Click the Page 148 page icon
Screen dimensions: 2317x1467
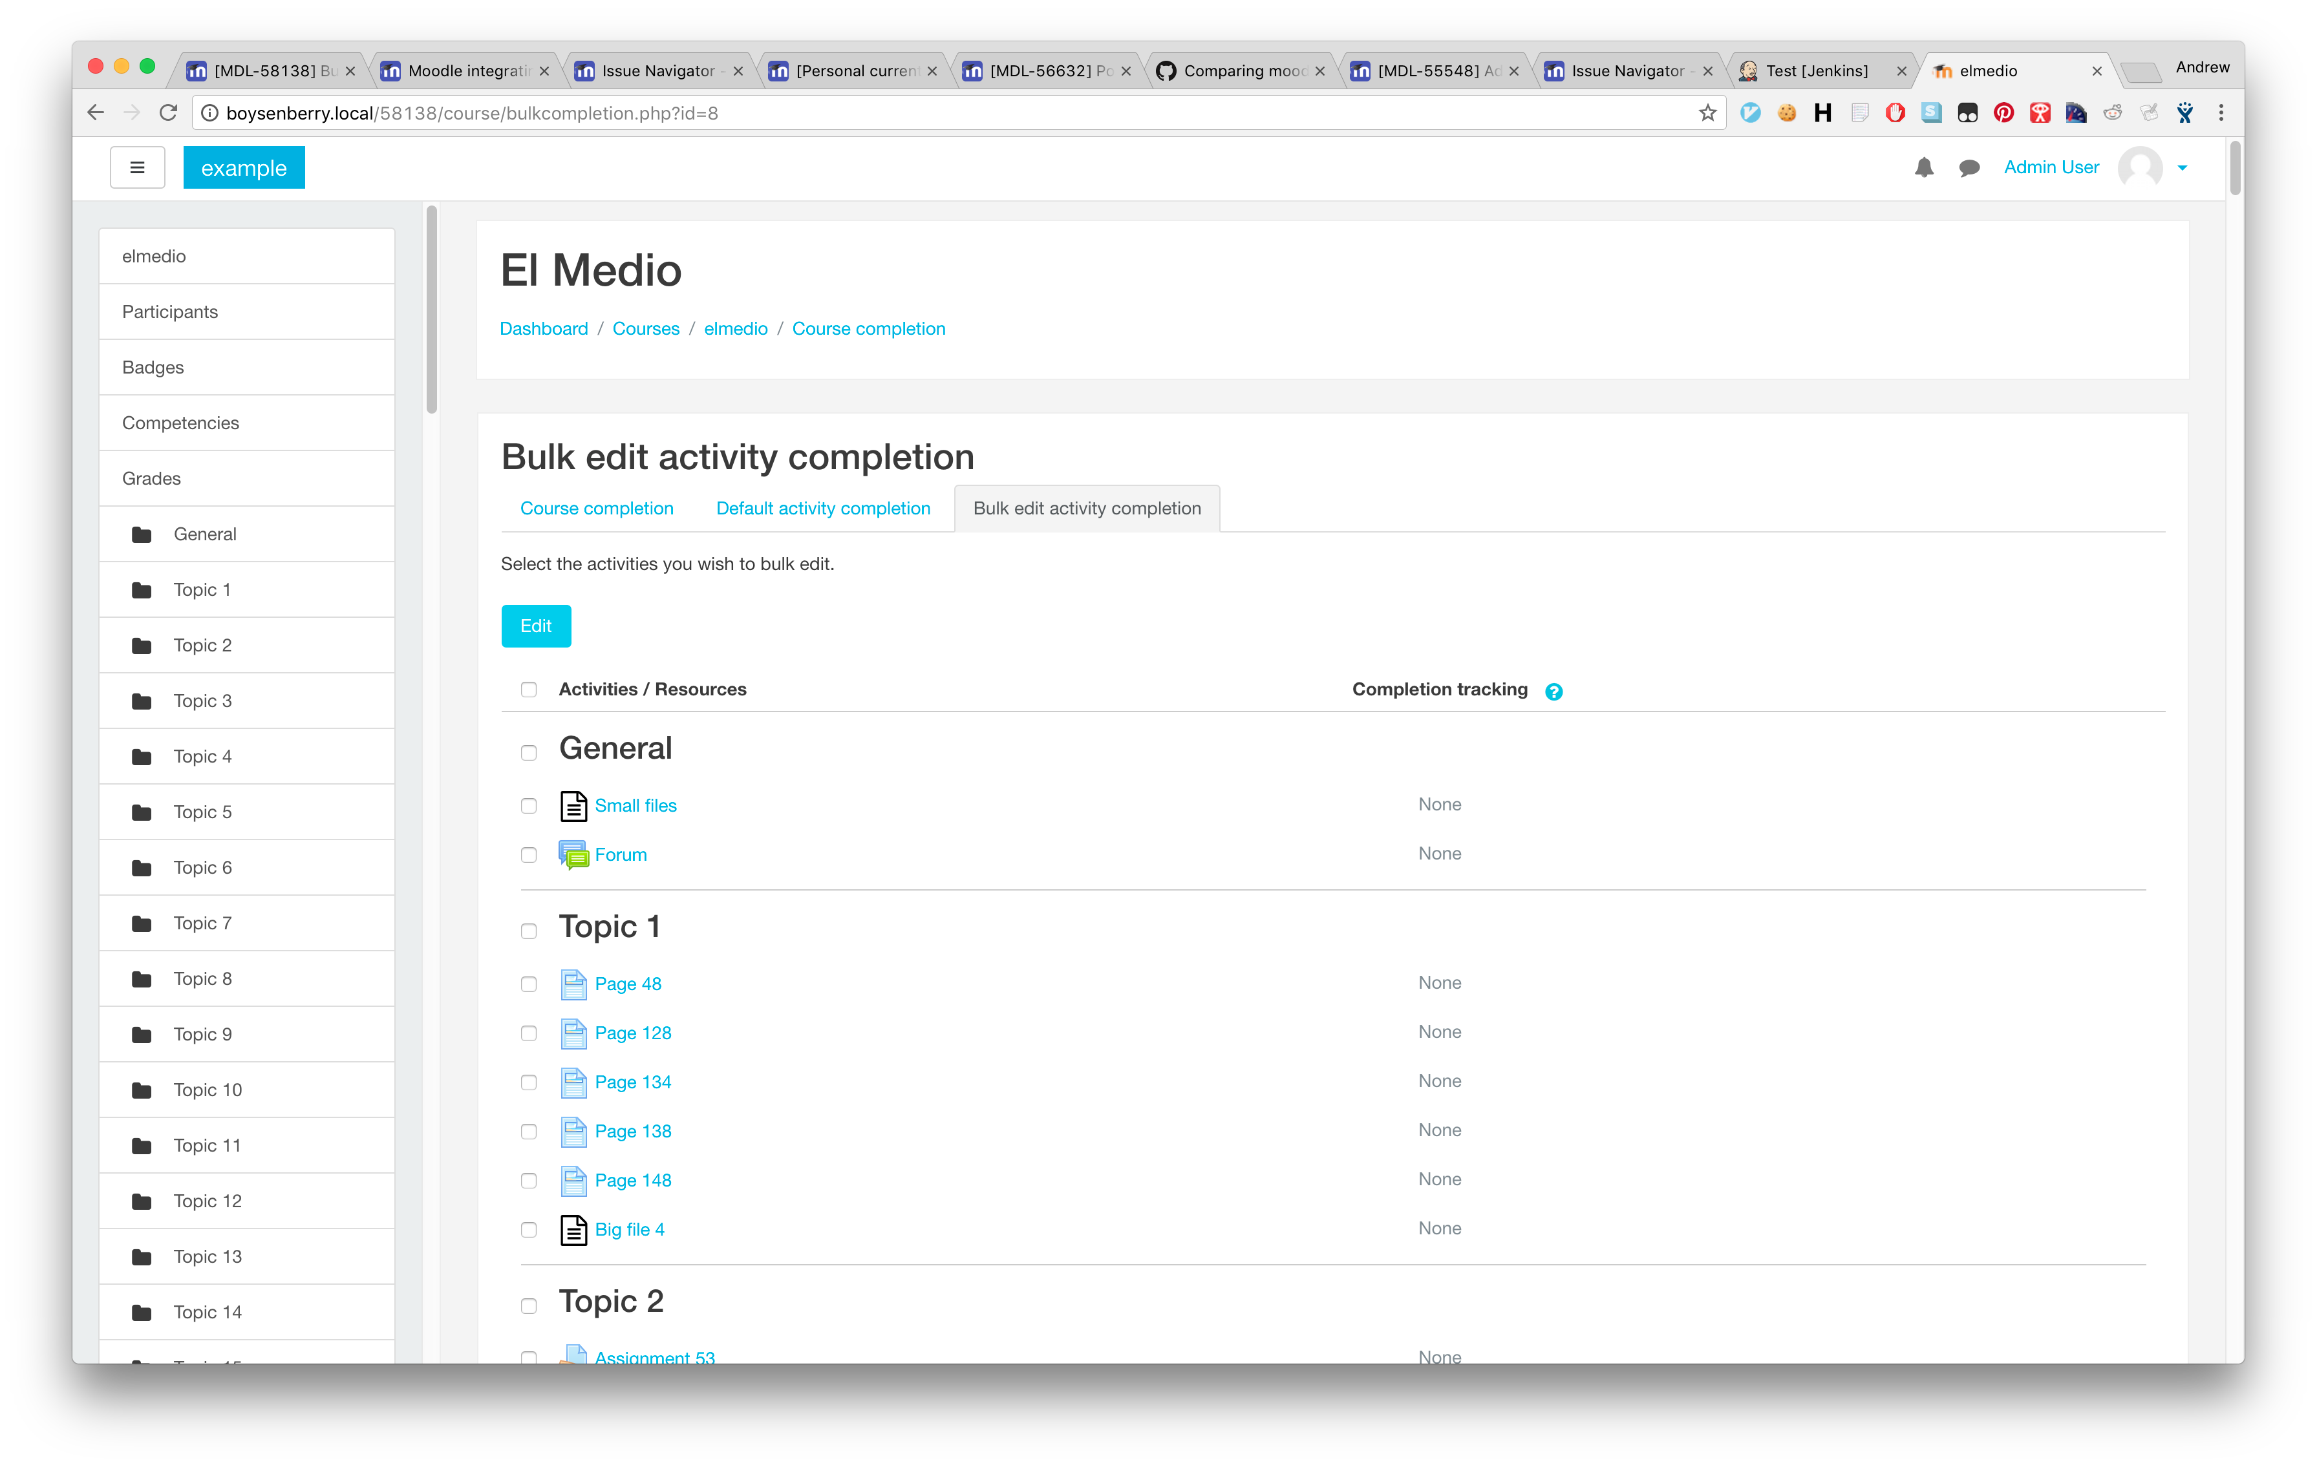pyautogui.click(x=573, y=1180)
